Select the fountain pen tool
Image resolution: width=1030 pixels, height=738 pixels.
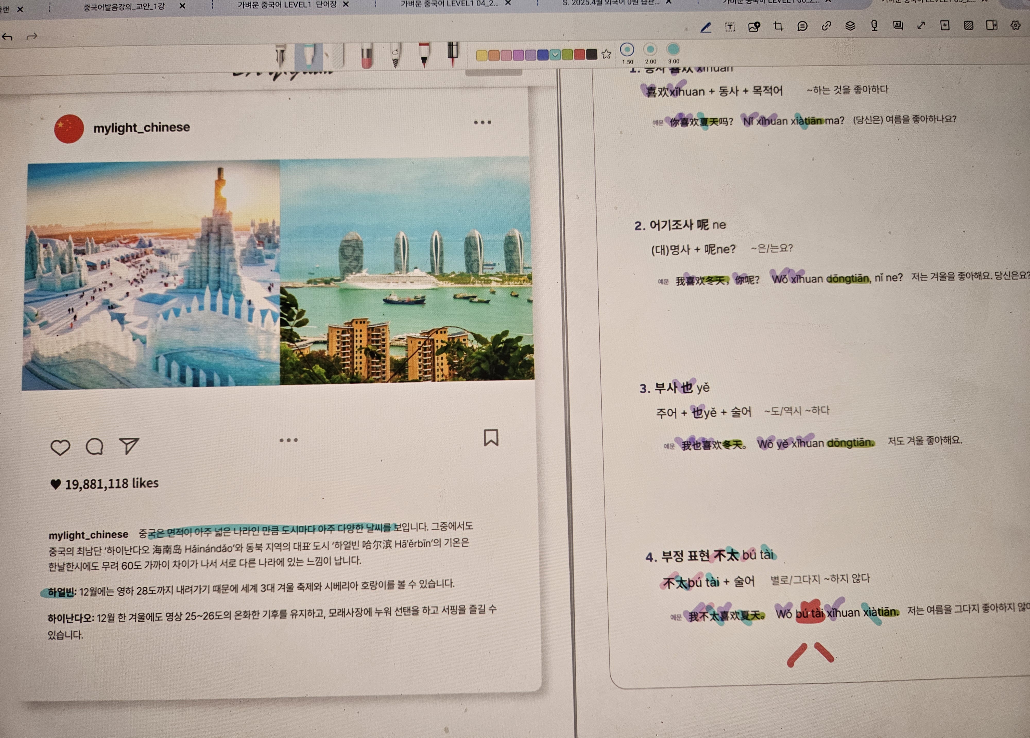(280, 57)
